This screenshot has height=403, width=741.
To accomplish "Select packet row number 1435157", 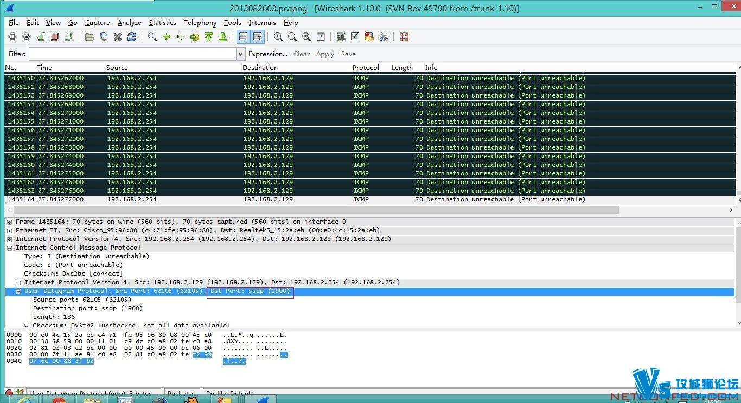I will (x=370, y=139).
